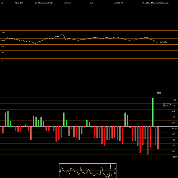Viewport: 178px width, 178px height.
Task: Click the MR axis label -80
Action: click(x=174, y=151)
